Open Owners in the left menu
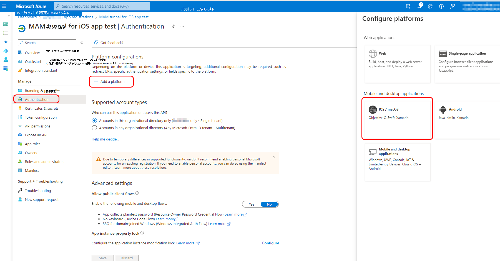The height and width of the screenshot is (261, 500). 31,153
